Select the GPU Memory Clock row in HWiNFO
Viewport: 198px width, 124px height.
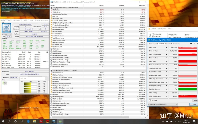click(98, 97)
